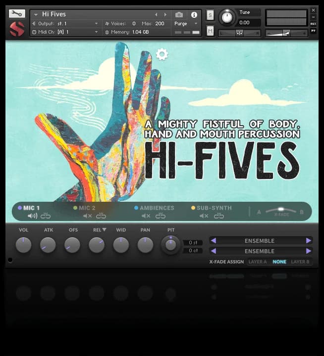Viewport: 324px width, 356px height.
Task: Click the 0 ct cents value field
Action: [193, 250]
